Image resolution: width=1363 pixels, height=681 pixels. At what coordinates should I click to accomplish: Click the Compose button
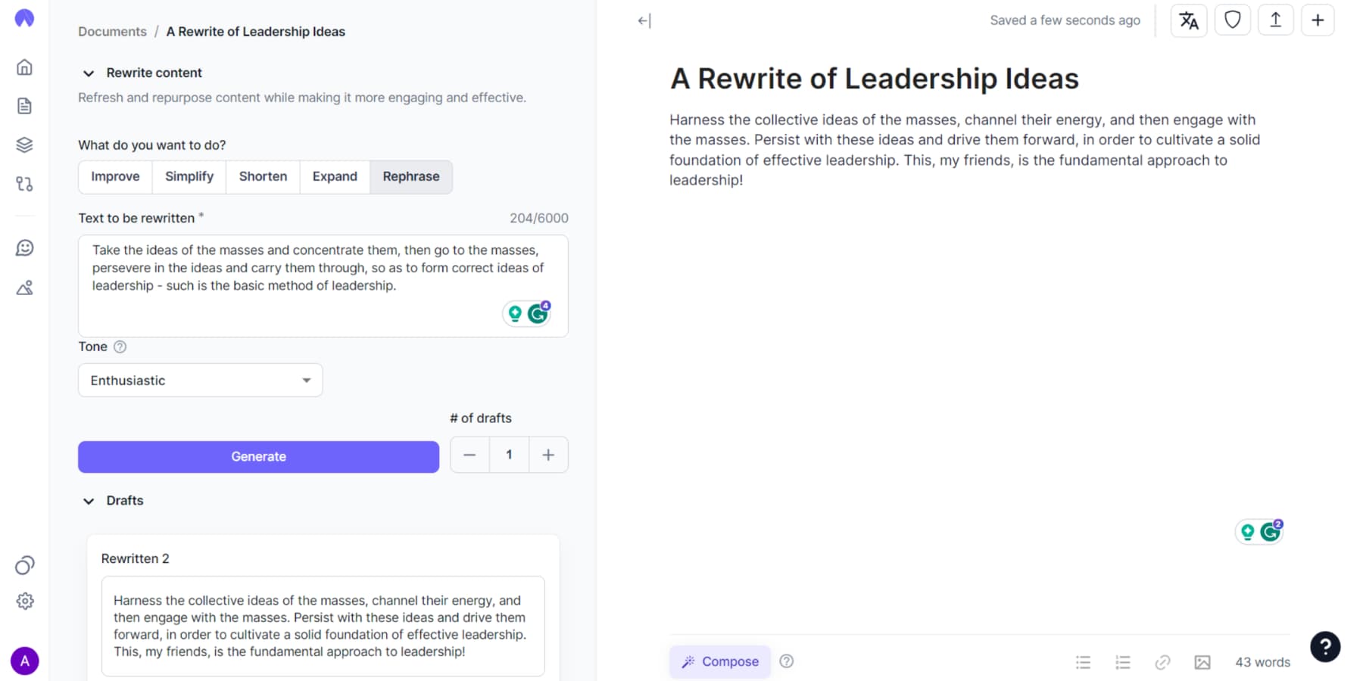719,661
